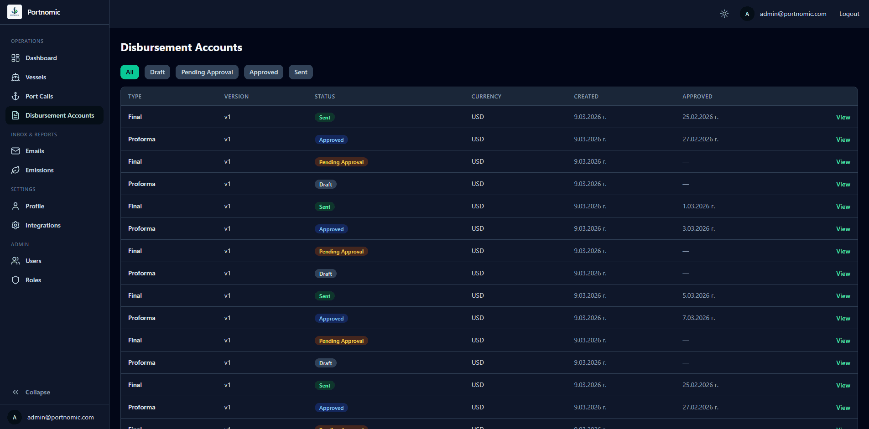
Task: Click Logout in the header
Action: tap(849, 14)
